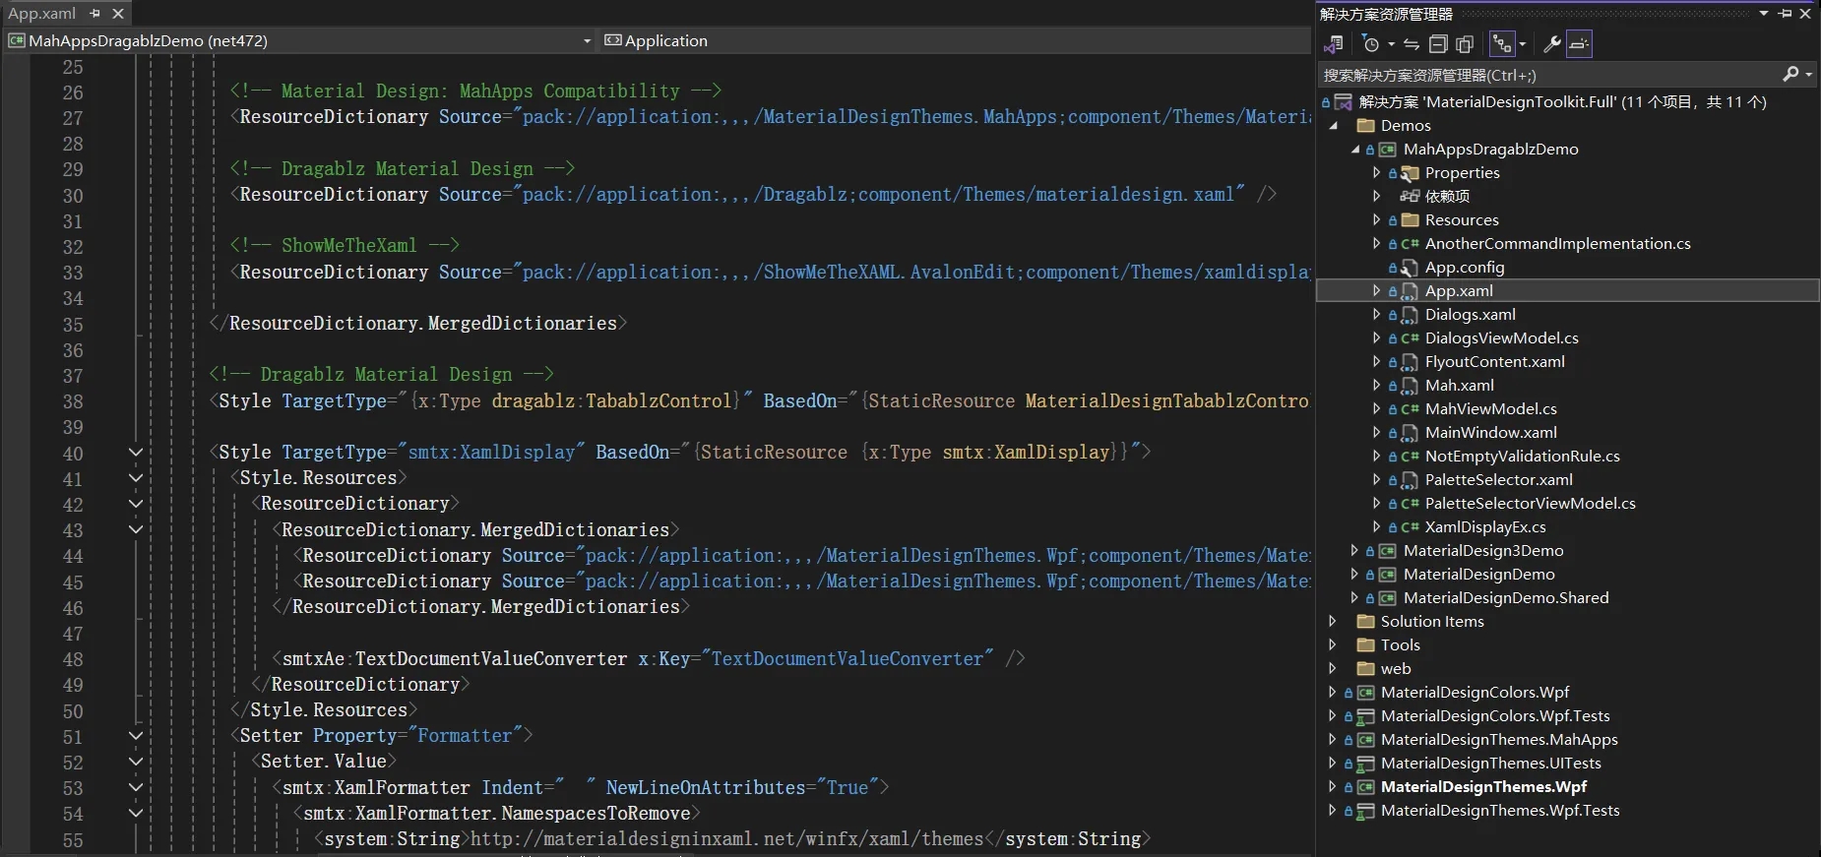The image size is (1821, 857).
Task: Click the search magnifier in Solution Explorer
Action: pos(1790,75)
